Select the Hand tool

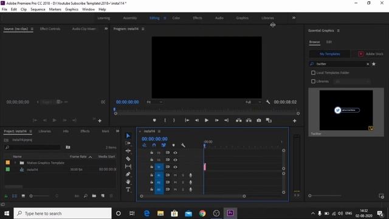[x=128, y=182]
